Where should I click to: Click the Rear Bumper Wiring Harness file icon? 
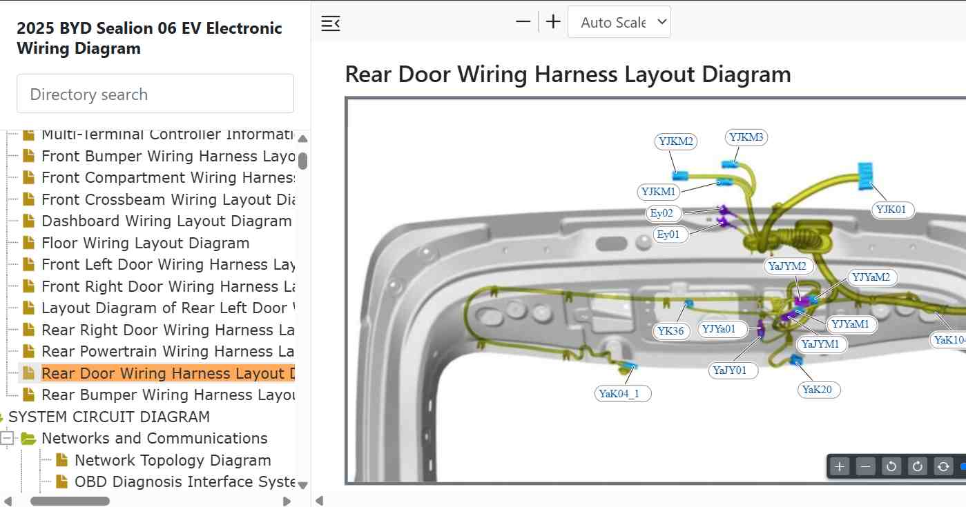28,395
